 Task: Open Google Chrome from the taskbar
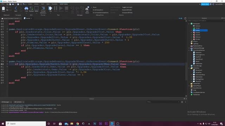point(77,124)
